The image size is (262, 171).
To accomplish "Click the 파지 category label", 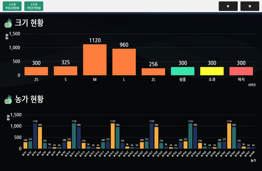I will coord(241,79).
